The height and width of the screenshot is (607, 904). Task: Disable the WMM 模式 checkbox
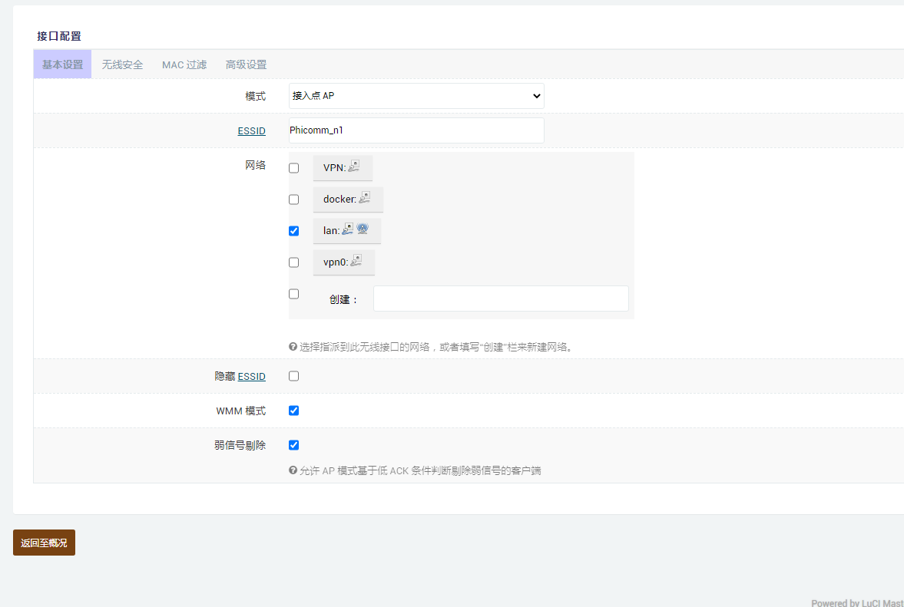click(x=294, y=411)
